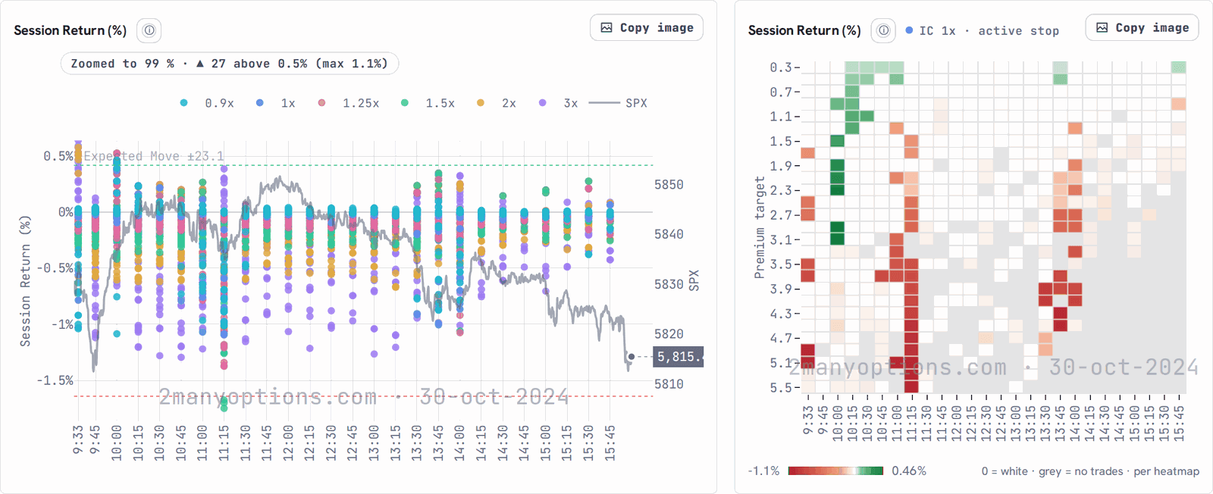Toggle the 2x legend series
This screenshot has width=1213, height=494.
[497, 103]
